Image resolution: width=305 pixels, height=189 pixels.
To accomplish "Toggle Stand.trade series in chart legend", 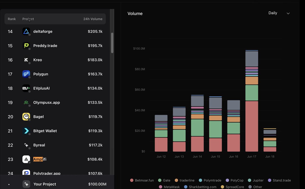I will tap(279, 180).
